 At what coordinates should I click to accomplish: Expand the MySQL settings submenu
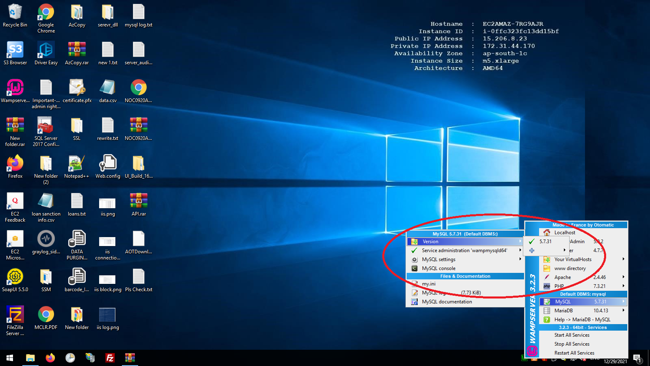click(x=520, y=259)
